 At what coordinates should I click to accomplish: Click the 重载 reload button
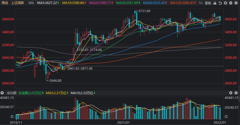[208, 3]
